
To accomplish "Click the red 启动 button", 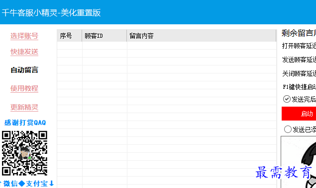I will click(x=299, y=114).
